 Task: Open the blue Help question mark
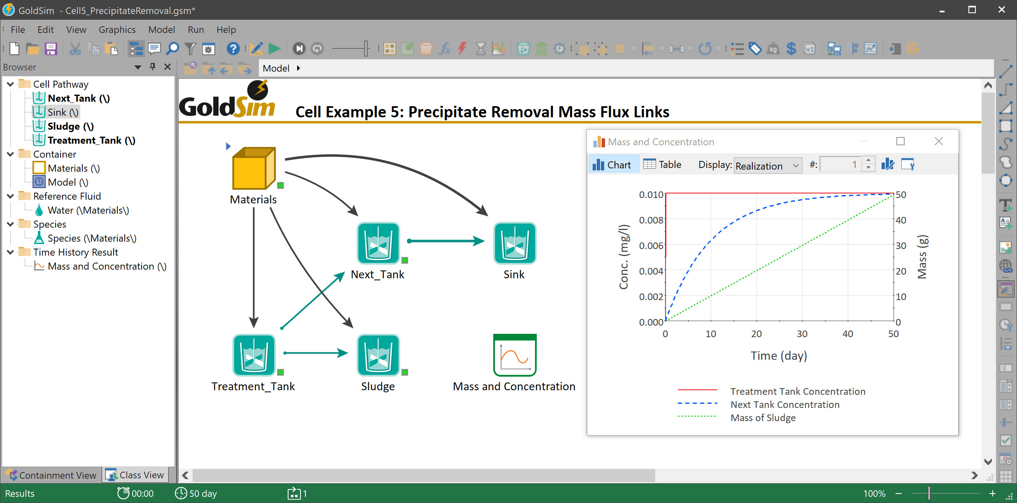(x=233, y=49)
